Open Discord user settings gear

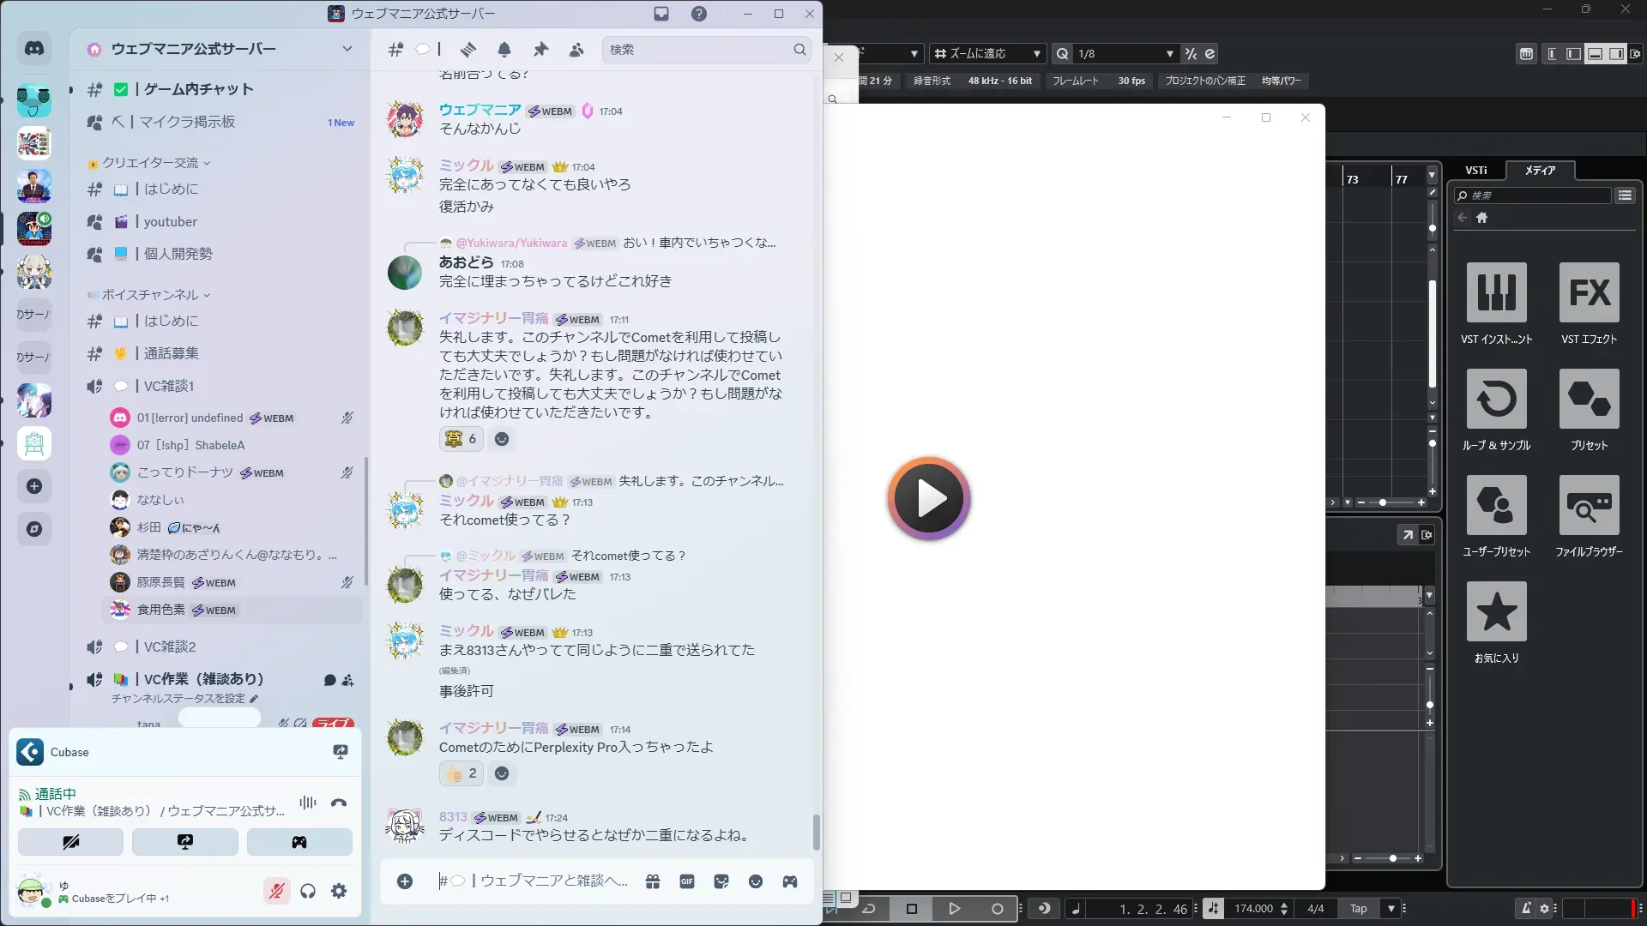pyautogui.click(x=339, y=891)
